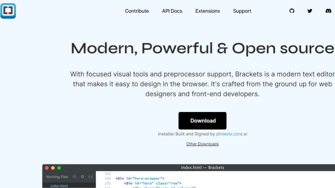Open the Contribute menu item
Image resolution: width=335 pixels, height=188 pixels.
(x=137, y=11)
